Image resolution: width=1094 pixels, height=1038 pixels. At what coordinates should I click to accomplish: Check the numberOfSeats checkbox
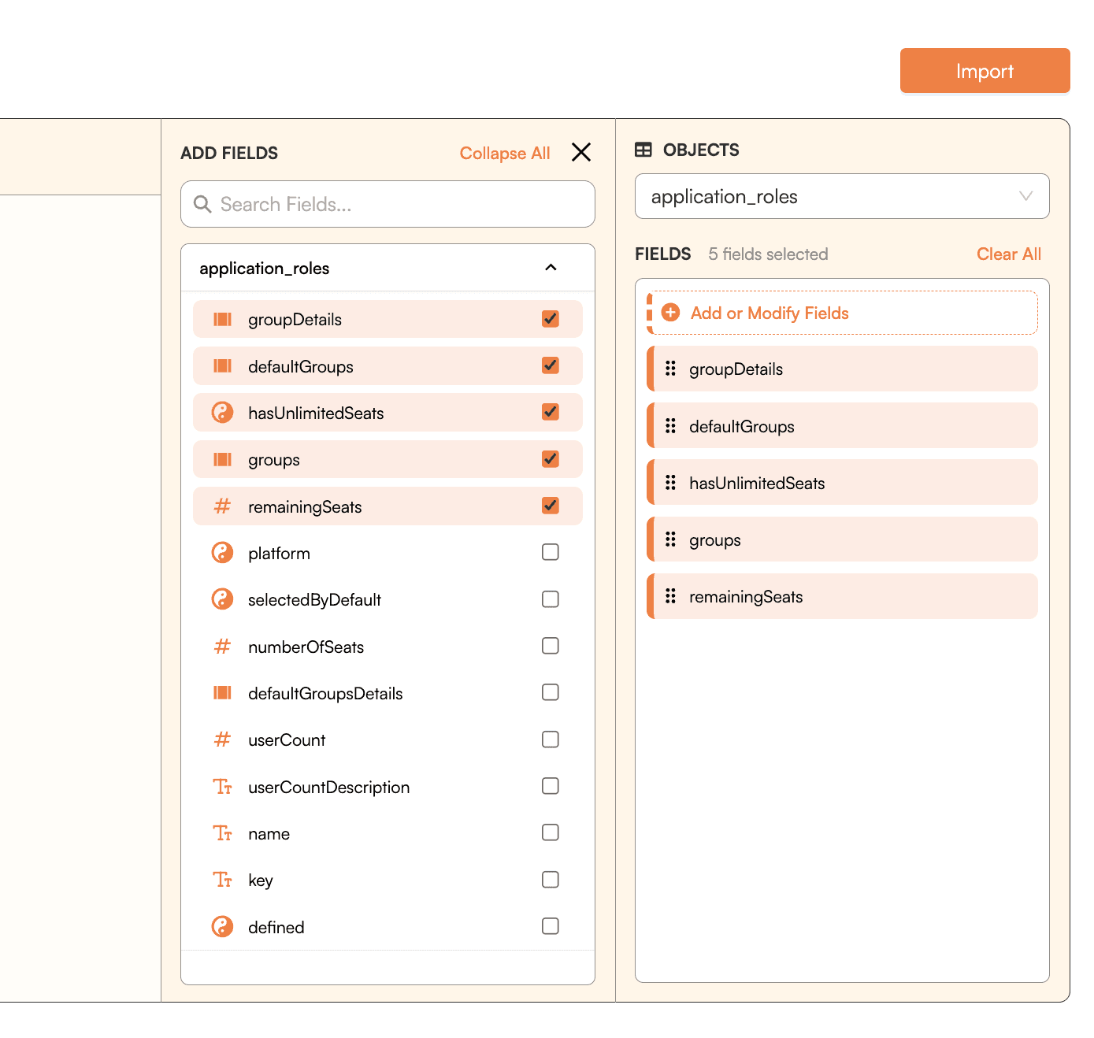(x=551, y=646)
